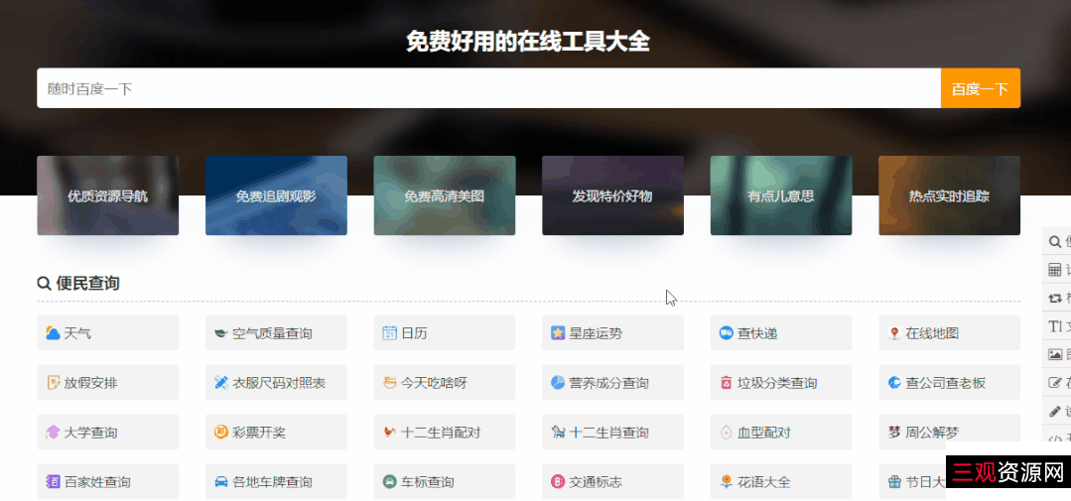The image size is (1071, 501).
Task: Click the car icon for 各地车牌查询
Action: pyautogui.click(x=220, y=482)
